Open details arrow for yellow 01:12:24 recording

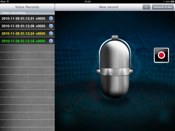click(51, 33)
